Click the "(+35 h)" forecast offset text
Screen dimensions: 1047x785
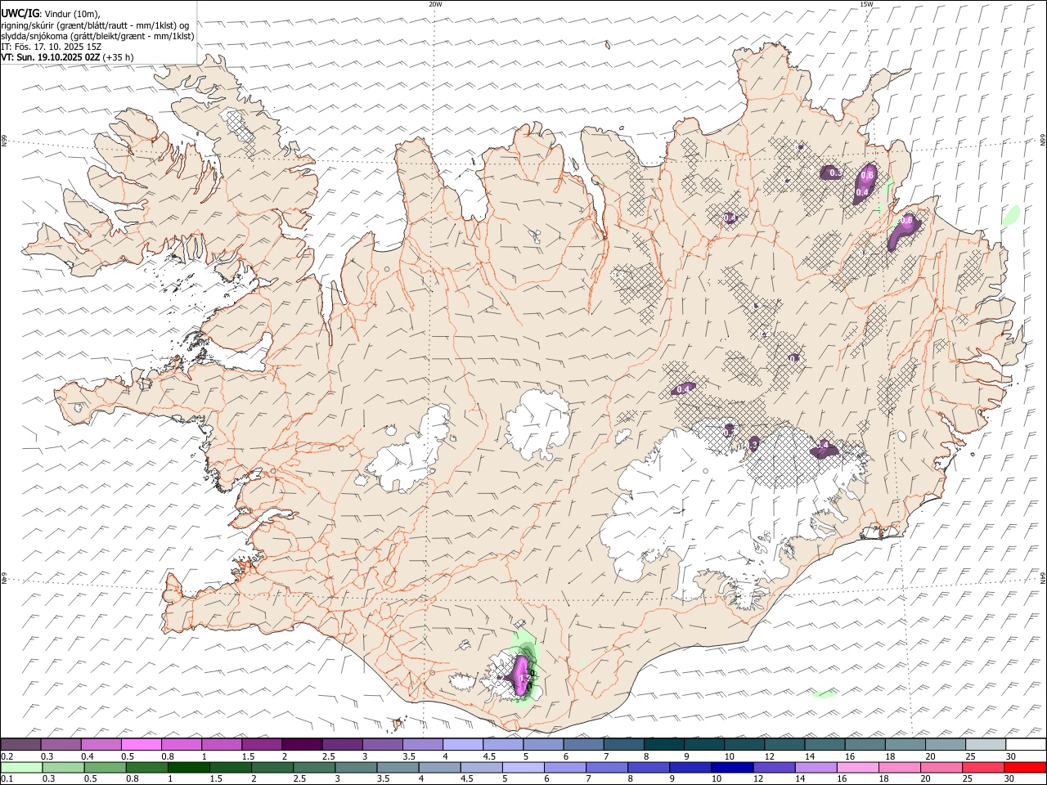(119, 57)
